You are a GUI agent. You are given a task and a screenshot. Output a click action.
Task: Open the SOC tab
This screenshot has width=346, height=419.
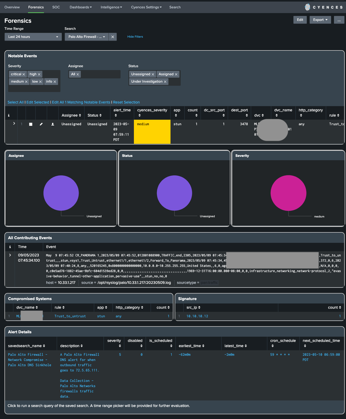point(56,7)
